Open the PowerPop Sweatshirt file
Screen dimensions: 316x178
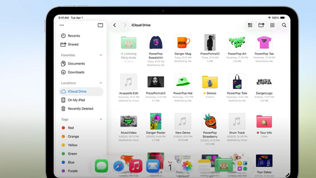coord(156,42)
